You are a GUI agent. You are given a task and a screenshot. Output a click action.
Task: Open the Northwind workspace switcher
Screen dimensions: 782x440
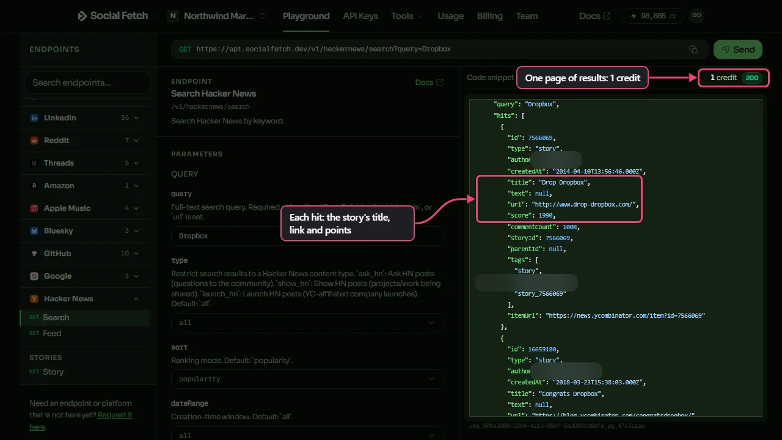coord(217,16)
